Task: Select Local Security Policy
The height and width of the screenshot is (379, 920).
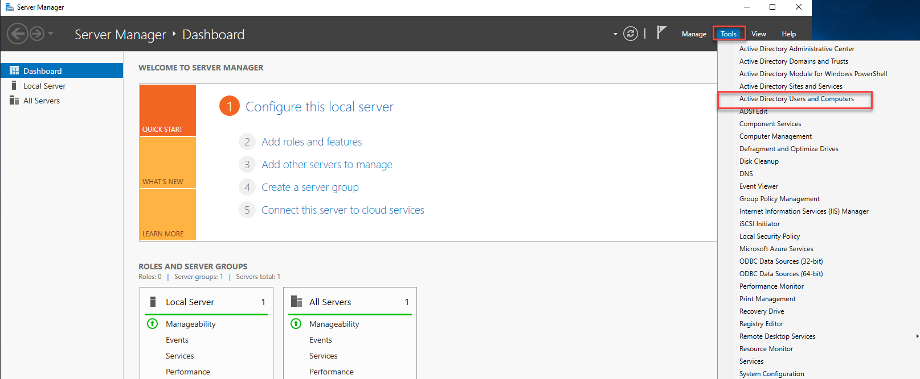Action: (x=770, y=236)
